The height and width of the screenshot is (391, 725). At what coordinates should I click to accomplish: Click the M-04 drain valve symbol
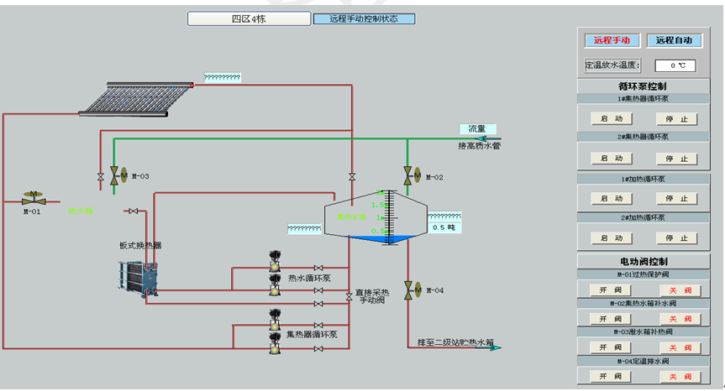click(409, 289)
